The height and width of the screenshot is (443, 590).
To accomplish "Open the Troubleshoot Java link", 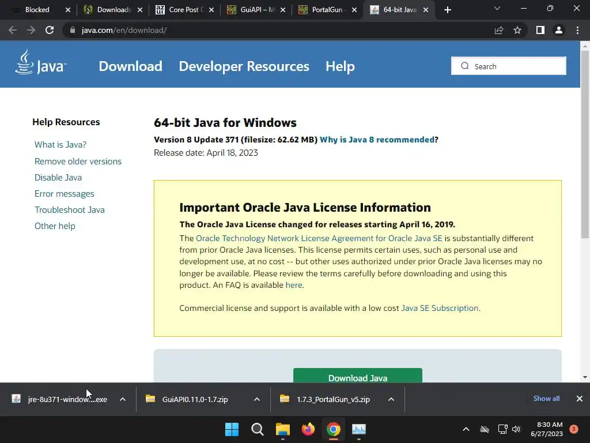I will (70, 210).
